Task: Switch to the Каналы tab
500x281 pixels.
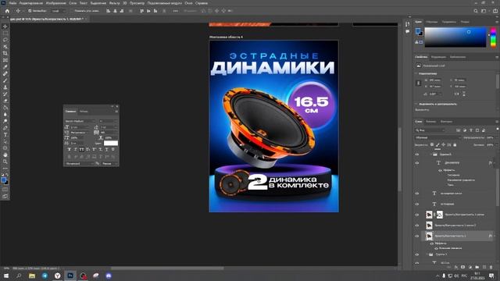Action: 430,122
